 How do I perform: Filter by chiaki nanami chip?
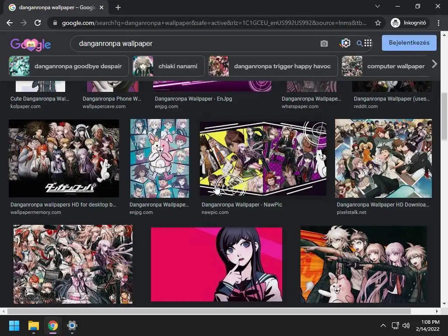coord(168,66)
